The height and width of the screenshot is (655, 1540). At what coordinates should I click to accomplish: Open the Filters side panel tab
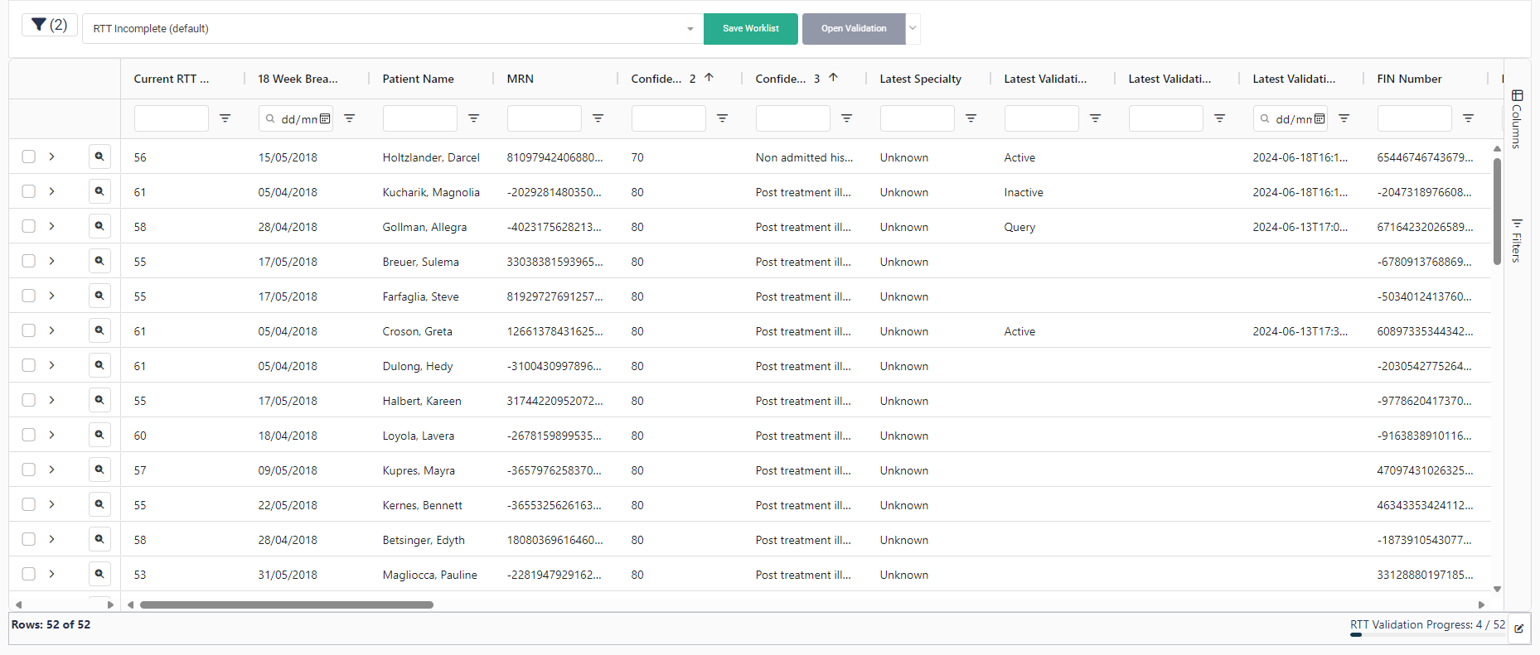[1517, 240]
